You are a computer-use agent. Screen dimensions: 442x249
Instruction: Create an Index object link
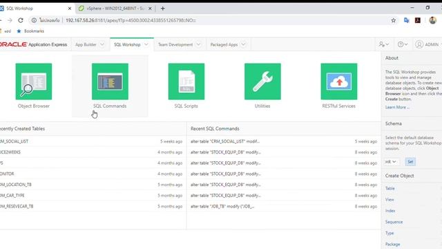[x=390, y=211]
